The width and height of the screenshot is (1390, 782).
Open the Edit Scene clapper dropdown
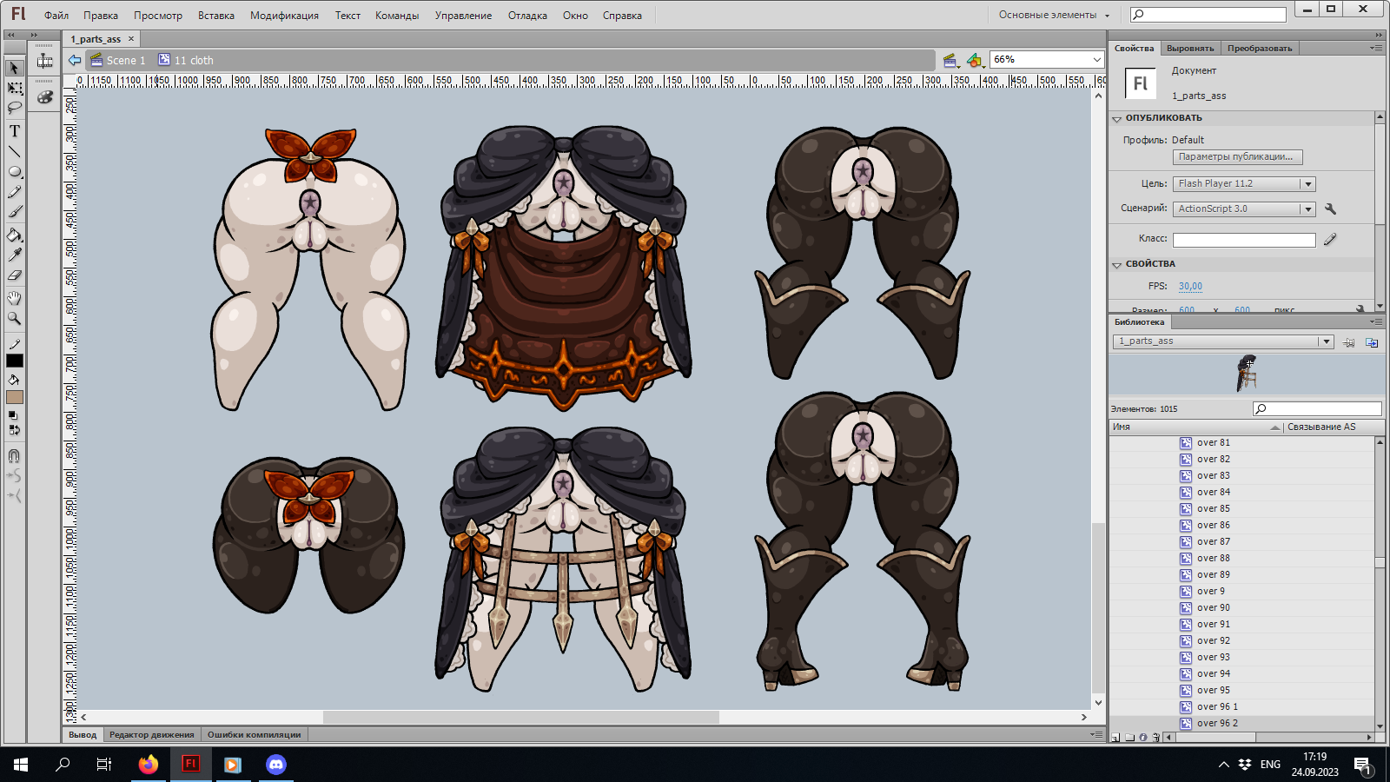click(950, 60)
